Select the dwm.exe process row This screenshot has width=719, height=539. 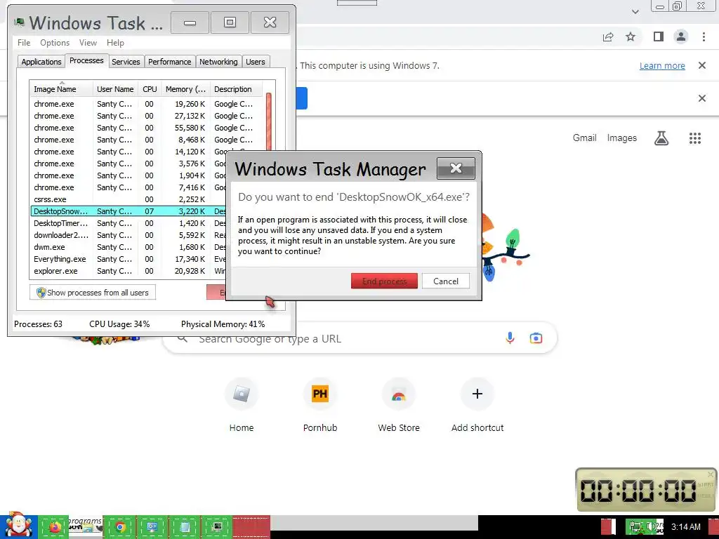(128, 247)
